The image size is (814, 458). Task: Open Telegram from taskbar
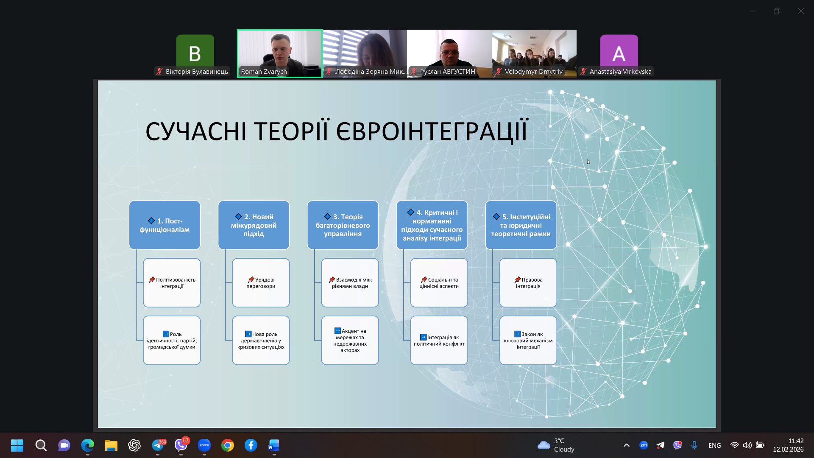click(x=158, y=445)
